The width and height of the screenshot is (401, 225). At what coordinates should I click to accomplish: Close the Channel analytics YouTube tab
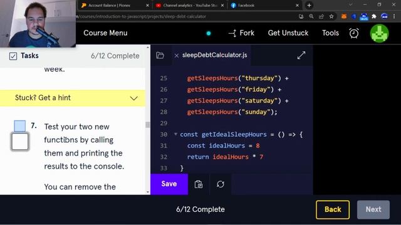[x=222, y=6]
